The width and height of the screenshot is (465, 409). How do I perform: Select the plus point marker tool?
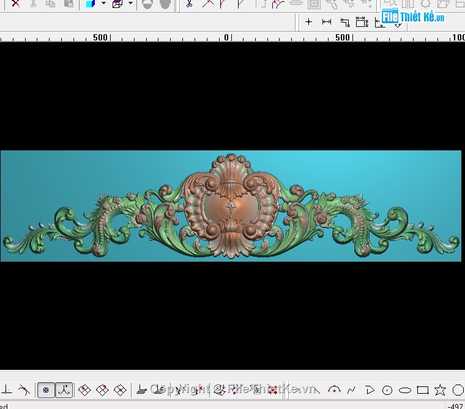[308, 21]
